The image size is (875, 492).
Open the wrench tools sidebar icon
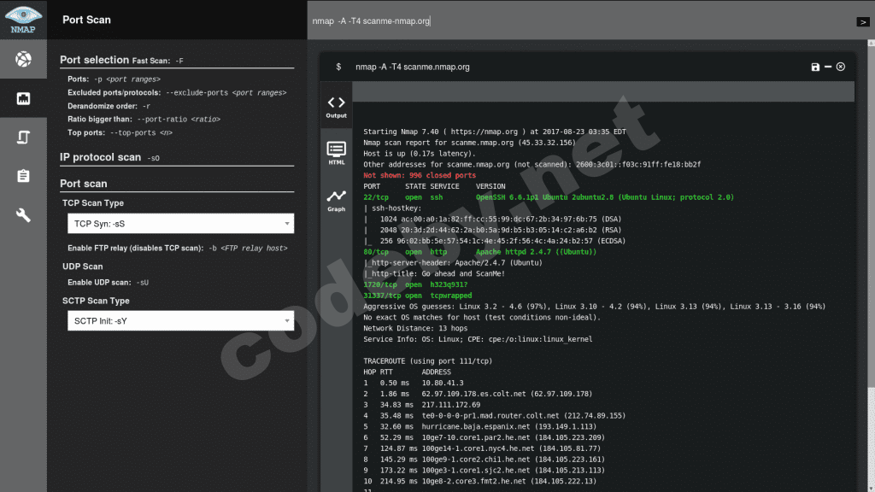(x=23, y=214)
